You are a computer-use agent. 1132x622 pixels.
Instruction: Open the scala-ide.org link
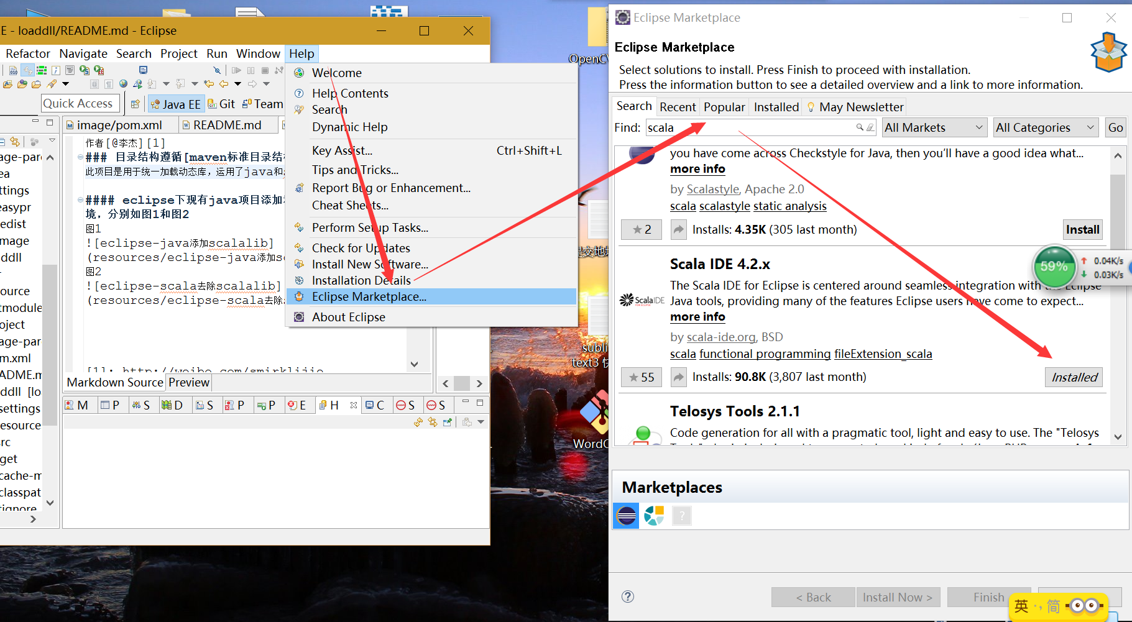(721, 337)
